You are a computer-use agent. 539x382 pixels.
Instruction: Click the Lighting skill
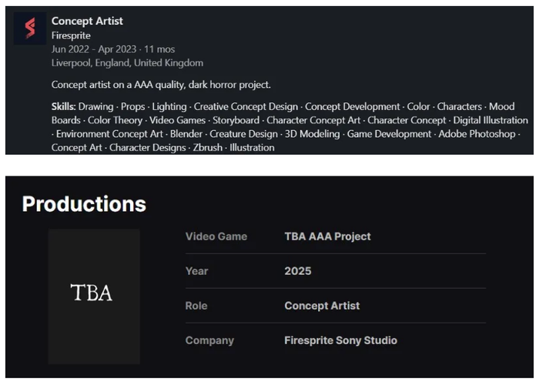(169, 106)
